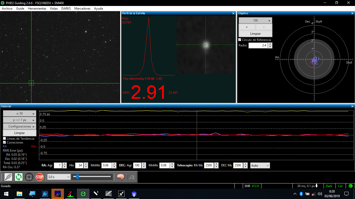Screen dimensions: 355x199
Task: Click the network disconnected tray icon
Action: point(314,194)
